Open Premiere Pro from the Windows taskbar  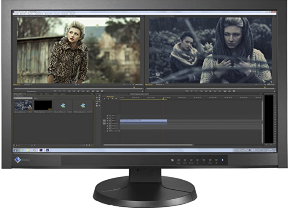41,149
